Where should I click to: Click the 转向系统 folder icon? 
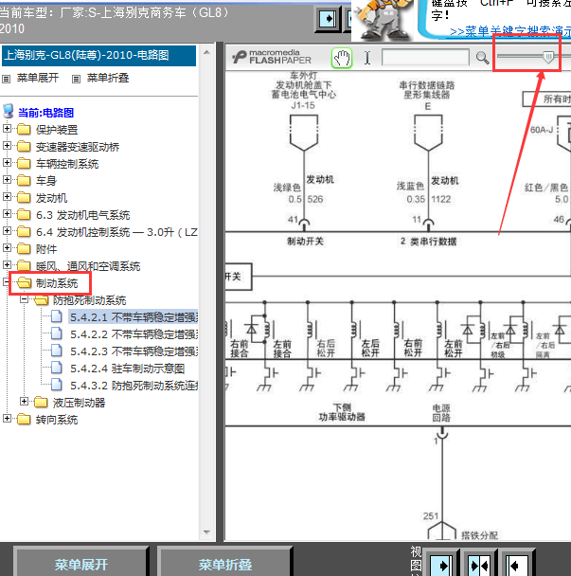point(24,419)
